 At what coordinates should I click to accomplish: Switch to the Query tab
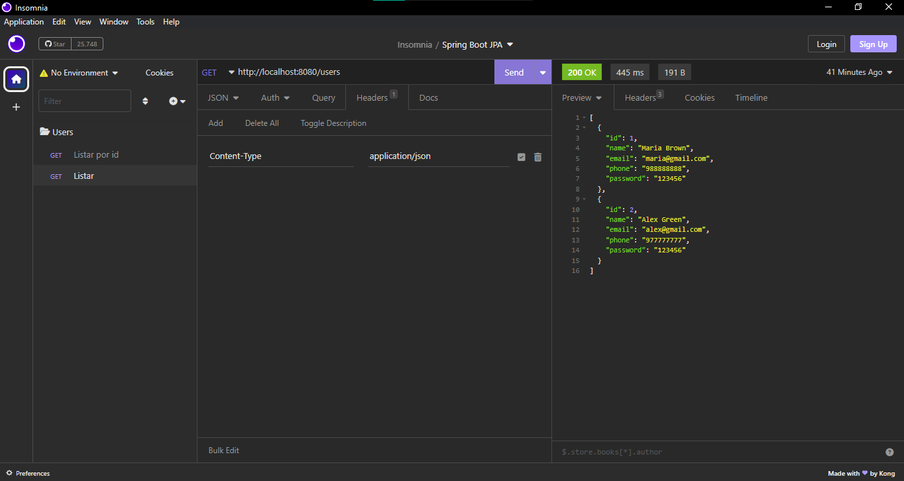coord(323,97)
